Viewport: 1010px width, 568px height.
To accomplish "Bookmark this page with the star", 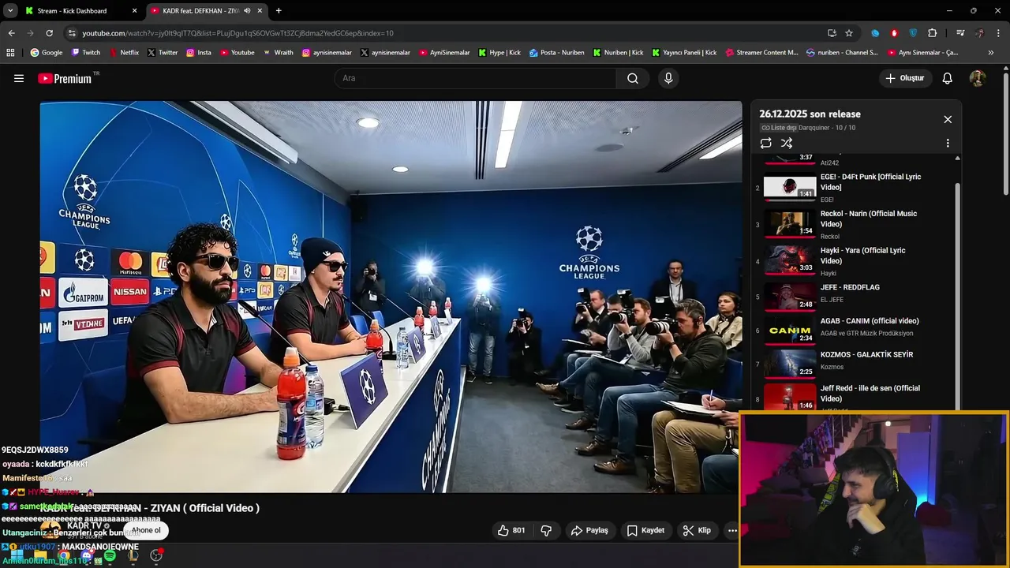I will [849, 33].
